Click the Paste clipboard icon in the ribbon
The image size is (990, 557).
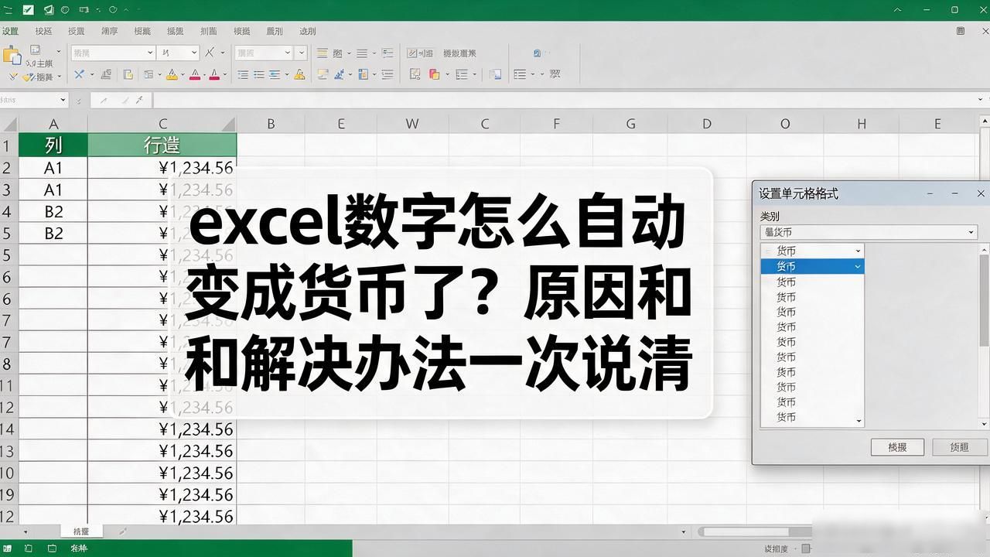(x=12, y=55)
